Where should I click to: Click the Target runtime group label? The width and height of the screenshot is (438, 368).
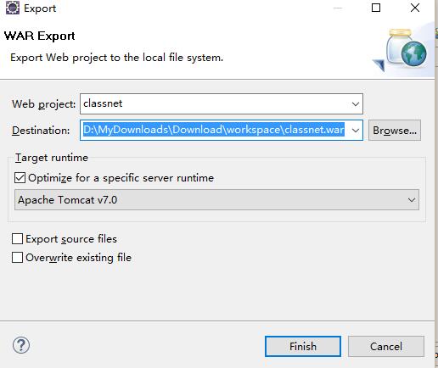click(52, 158)
